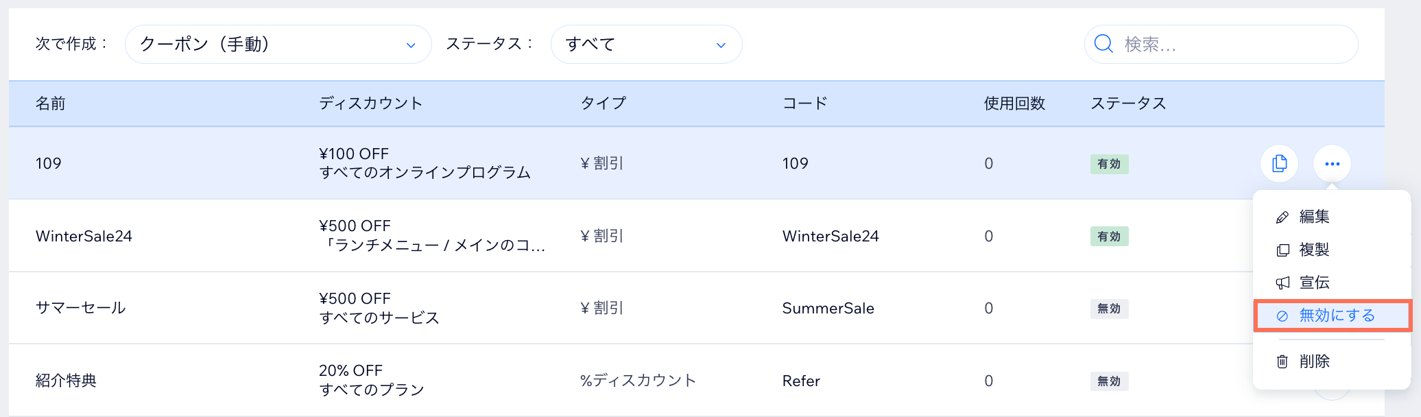This screenshot has width=1421, height=417.
Task: Click the disable icon beside 無効にする
Action: point(1282,315)
